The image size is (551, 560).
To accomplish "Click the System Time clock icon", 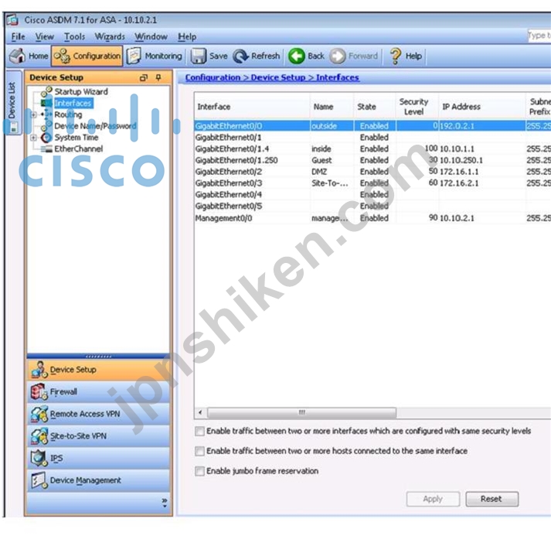I will (46, 138).
